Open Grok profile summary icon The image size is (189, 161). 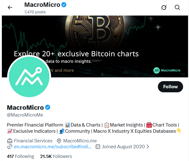coord(164,7)
